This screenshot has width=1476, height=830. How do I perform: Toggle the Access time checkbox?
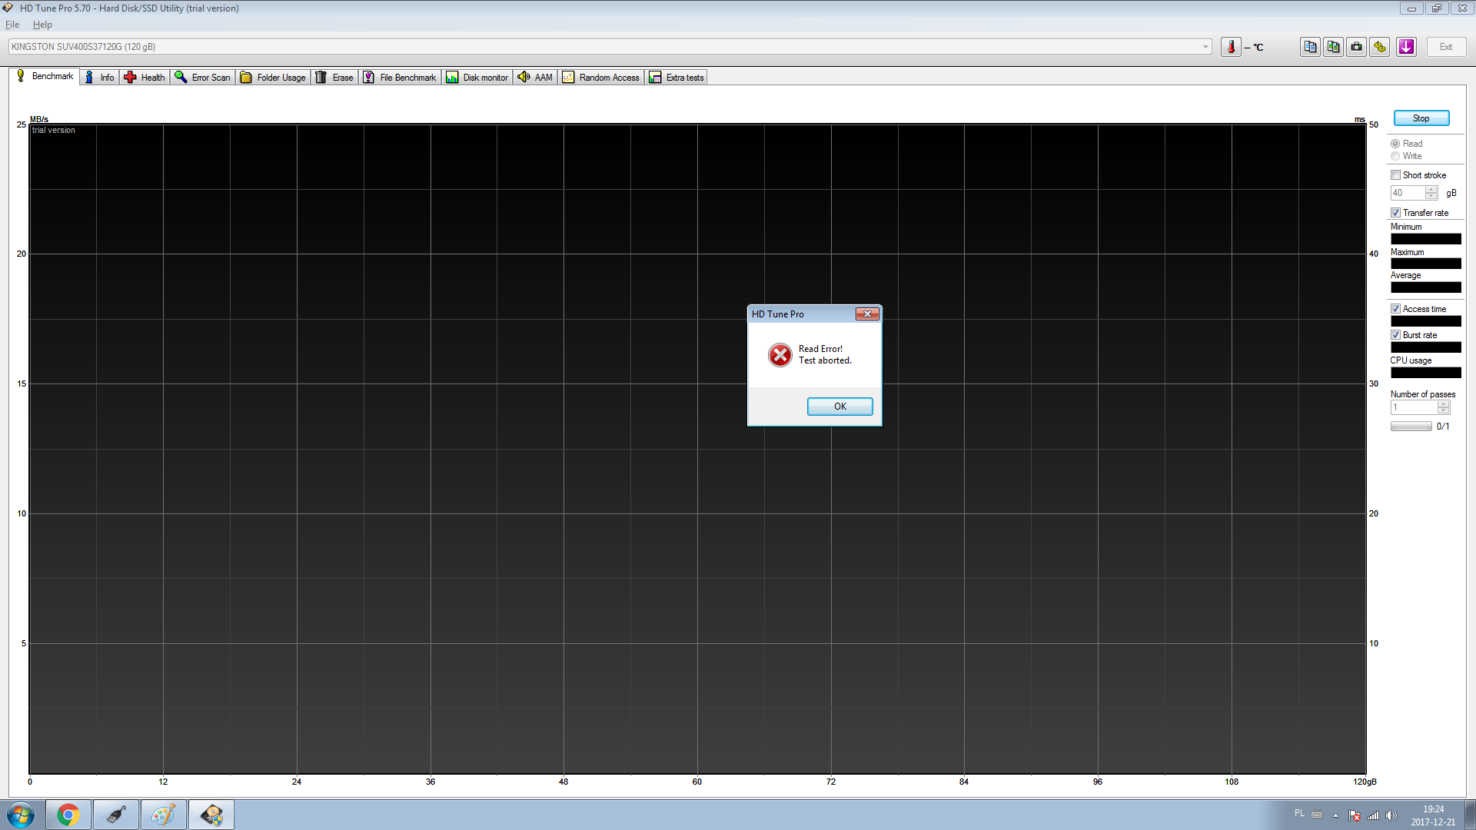[1395, 309]
